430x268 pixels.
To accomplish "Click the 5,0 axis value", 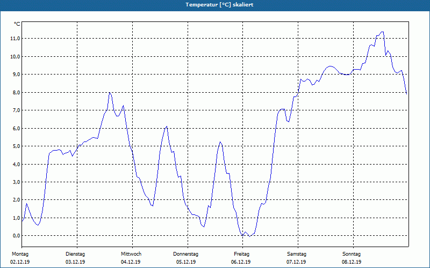I will (x=16, y=146).
